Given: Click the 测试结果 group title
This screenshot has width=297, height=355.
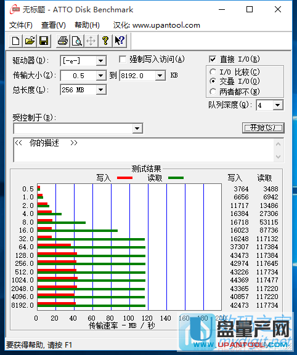Looking at the screenshot, I should [146, 169].
